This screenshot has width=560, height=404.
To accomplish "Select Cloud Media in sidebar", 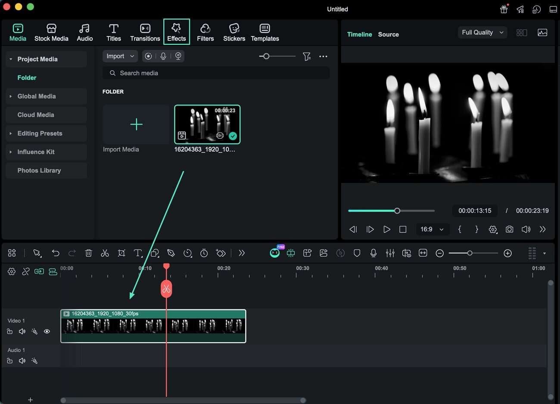I will 47,115.
